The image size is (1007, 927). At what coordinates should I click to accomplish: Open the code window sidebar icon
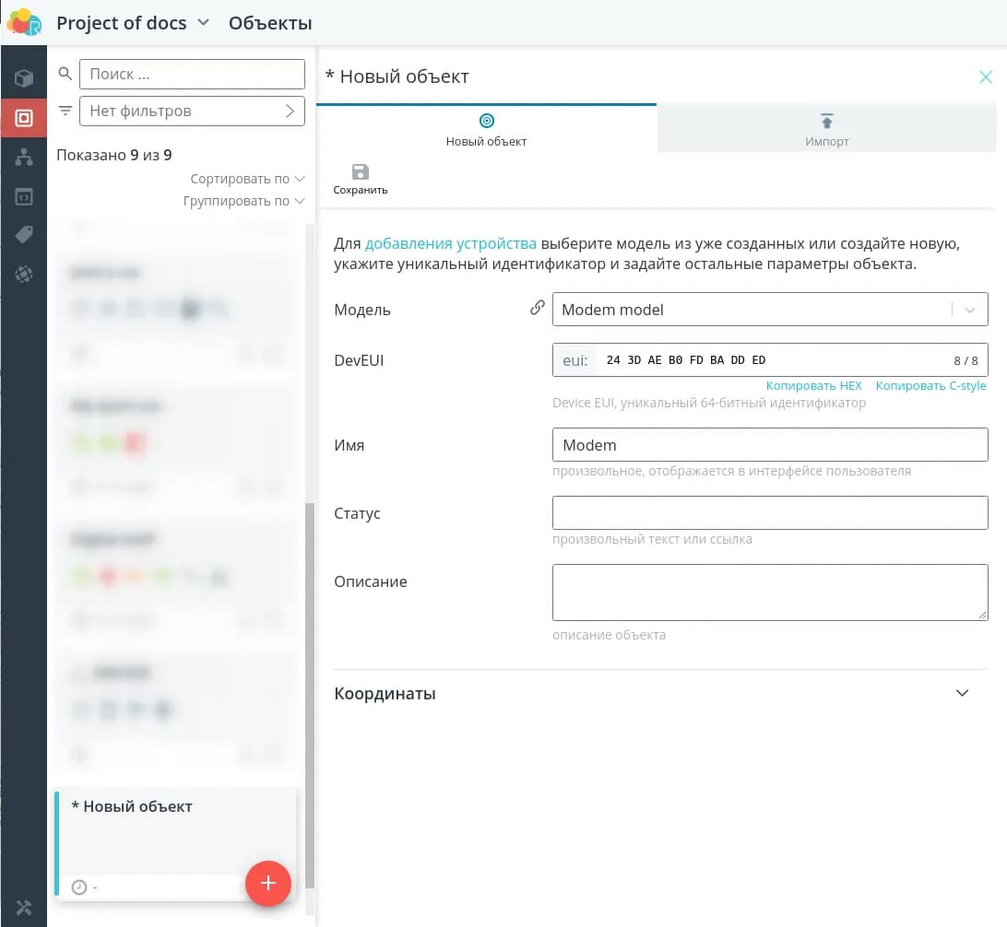24,196
